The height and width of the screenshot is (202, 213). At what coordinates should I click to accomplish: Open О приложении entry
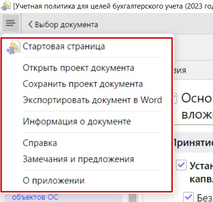(54, 181)
